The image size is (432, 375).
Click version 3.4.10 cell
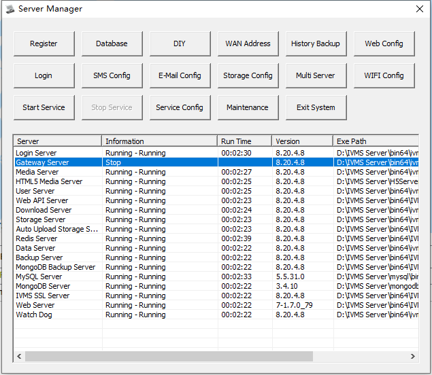tap(287, 286)
